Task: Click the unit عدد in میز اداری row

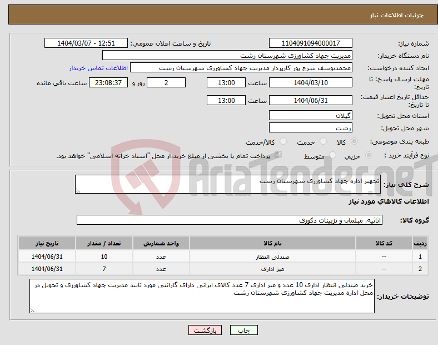Action: click(161, 269)
